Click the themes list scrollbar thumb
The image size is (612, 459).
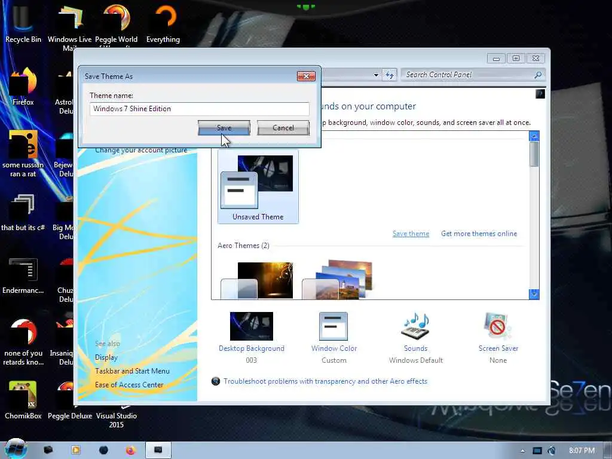point(534,154)
